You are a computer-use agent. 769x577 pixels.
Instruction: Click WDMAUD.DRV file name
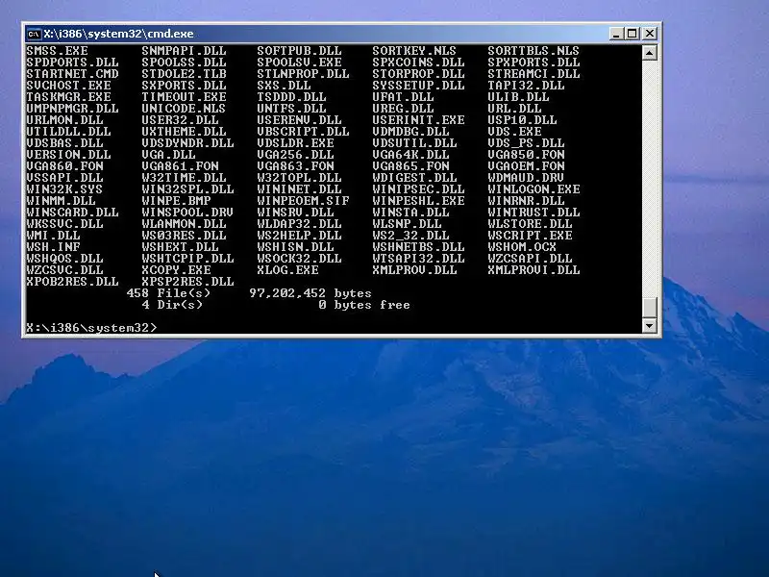526,178
